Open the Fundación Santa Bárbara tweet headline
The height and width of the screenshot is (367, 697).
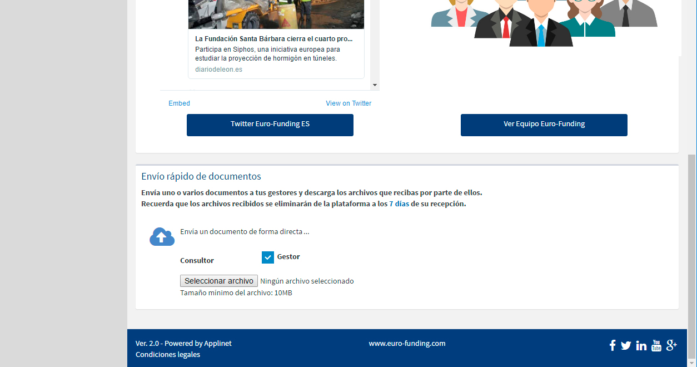[273, 39]
